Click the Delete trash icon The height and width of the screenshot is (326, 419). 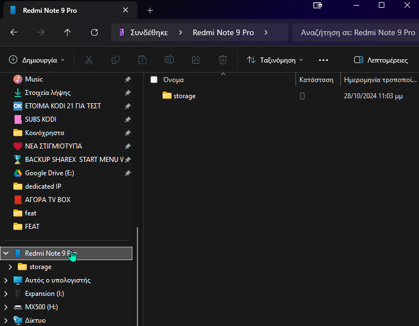pos(223,60)
